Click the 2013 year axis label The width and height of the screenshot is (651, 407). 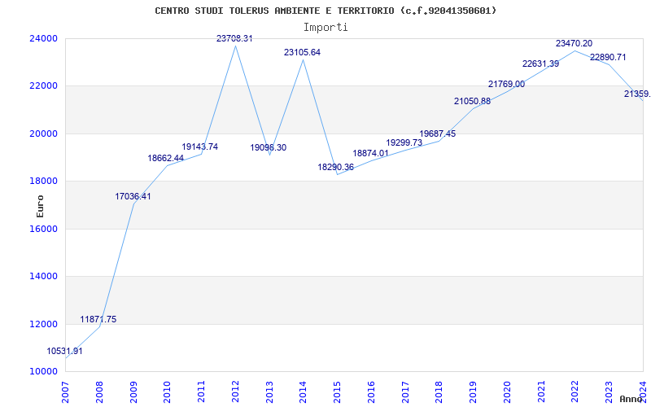(269, 392)
